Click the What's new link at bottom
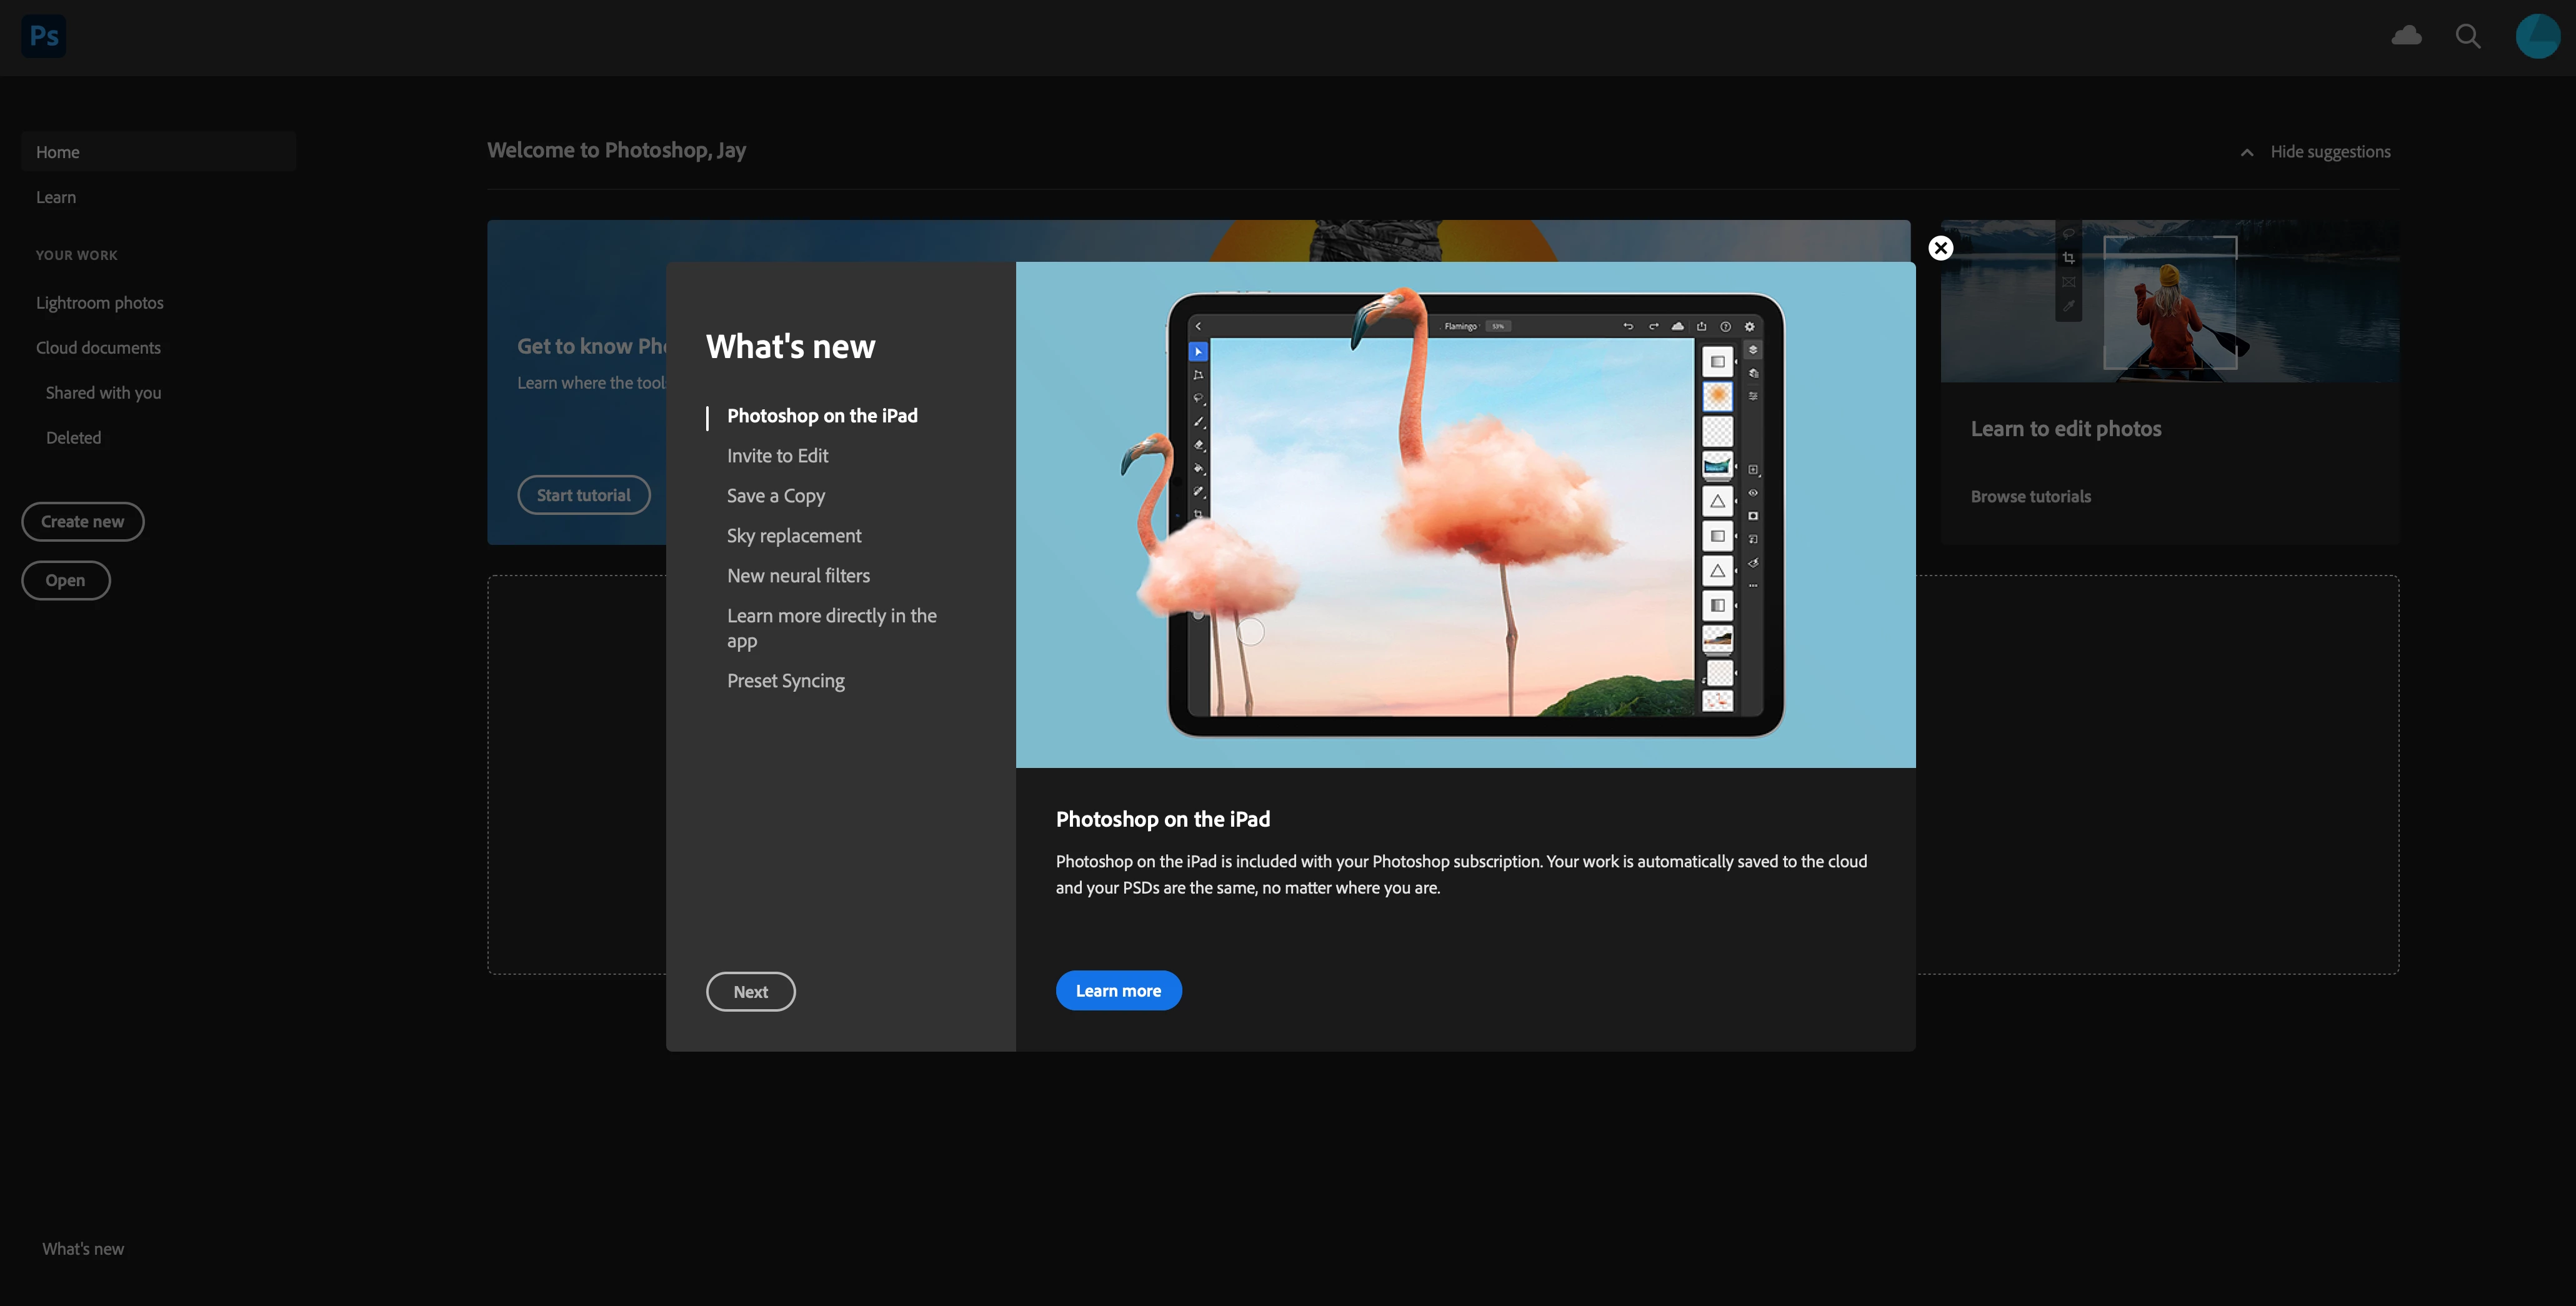2576x1306 pixels. click(x=83, y=1249)
